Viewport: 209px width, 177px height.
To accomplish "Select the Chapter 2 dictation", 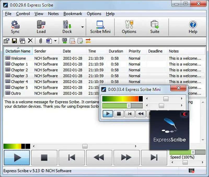I will point(104,70).
